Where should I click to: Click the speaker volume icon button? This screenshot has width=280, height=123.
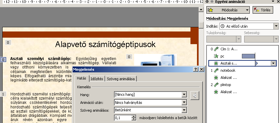tap(195, 96)
